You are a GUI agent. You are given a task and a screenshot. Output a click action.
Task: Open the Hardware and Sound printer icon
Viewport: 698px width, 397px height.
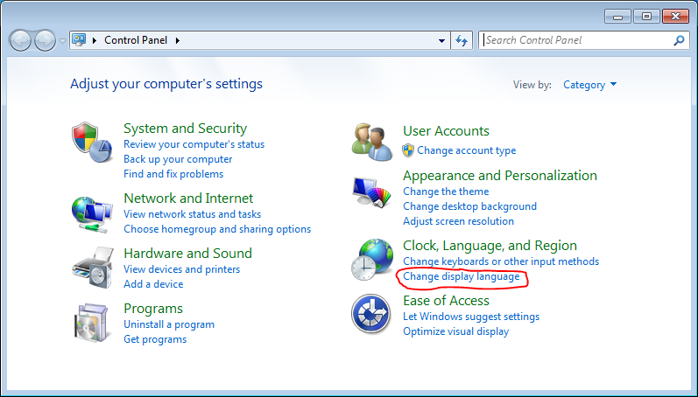click(x=93, y=268)
